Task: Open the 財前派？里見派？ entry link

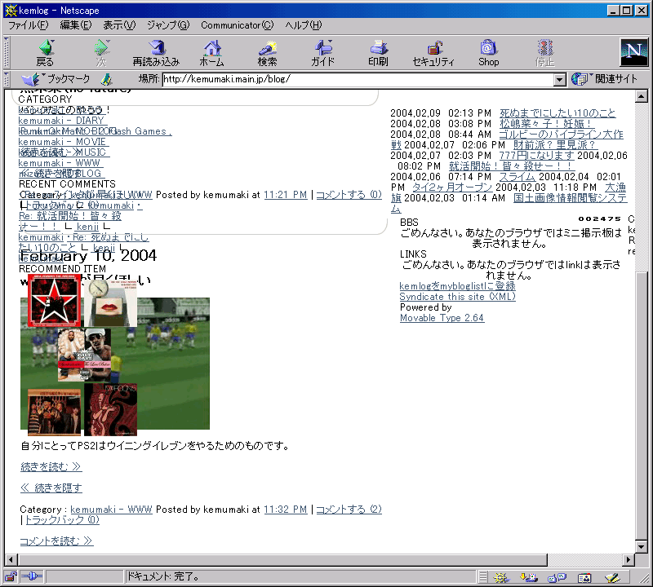Action: click(554, 145)
